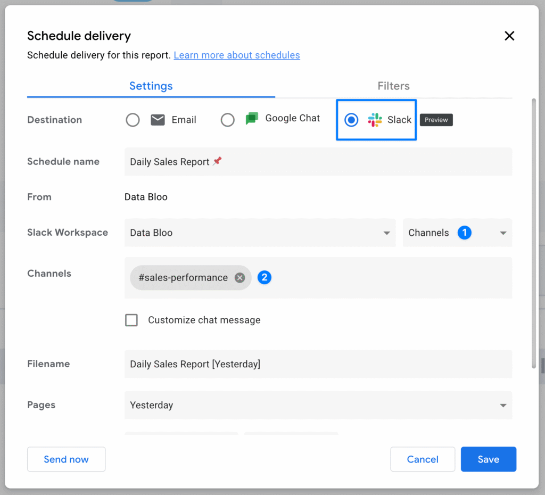Enable the Customize chat message checkbox
Screen dimensions: 545x495
(x=131, y=320)
